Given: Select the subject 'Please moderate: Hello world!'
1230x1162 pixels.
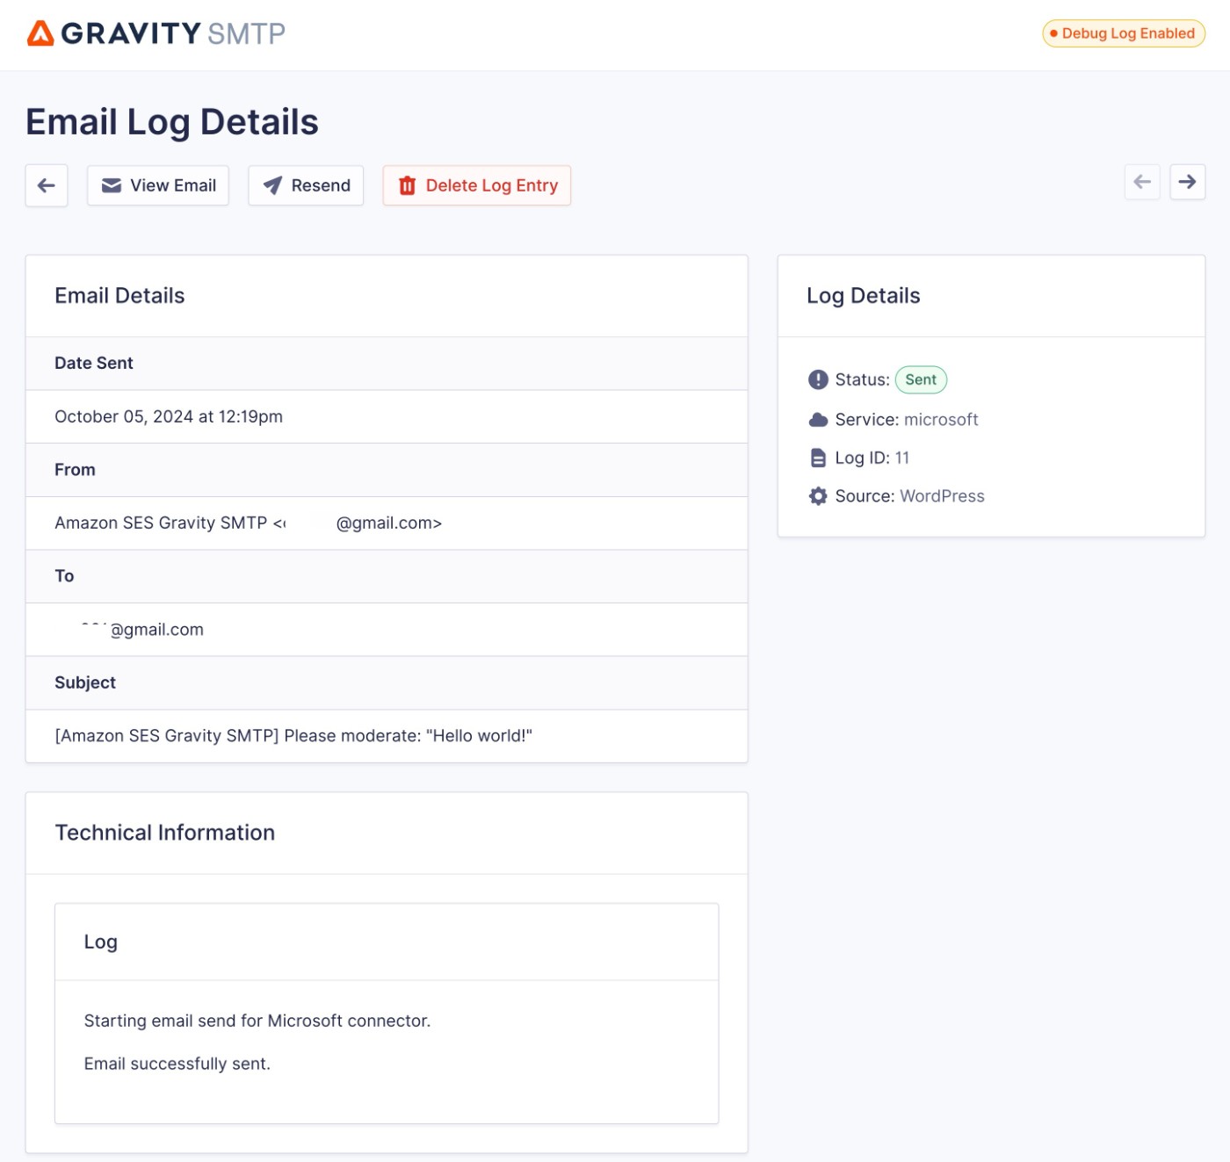Looking at the screenshot, I should pyautogui.click(x=293, y=735).
